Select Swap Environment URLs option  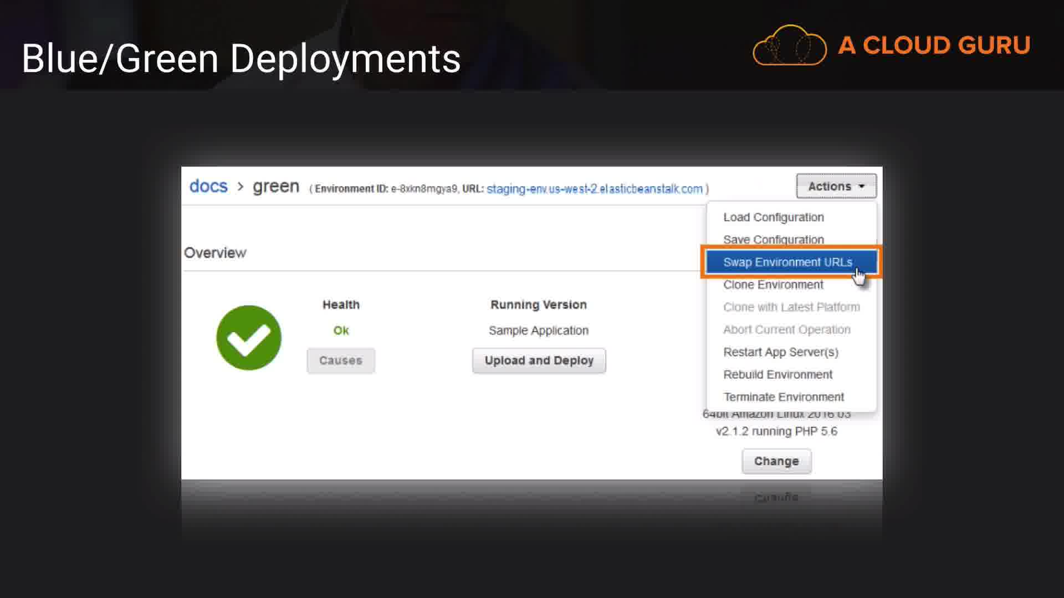tap(787, 262)
